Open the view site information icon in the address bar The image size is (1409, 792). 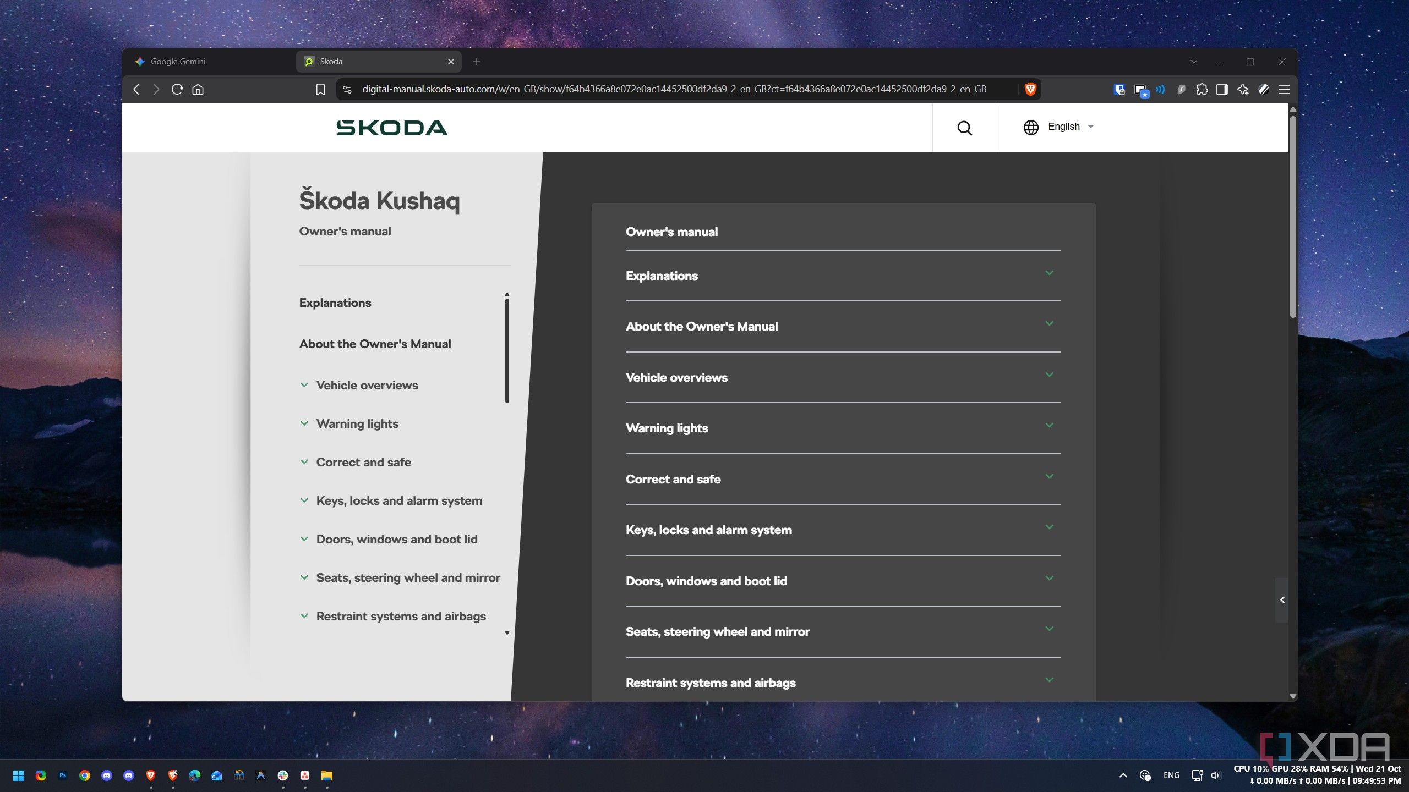[347, 89]
